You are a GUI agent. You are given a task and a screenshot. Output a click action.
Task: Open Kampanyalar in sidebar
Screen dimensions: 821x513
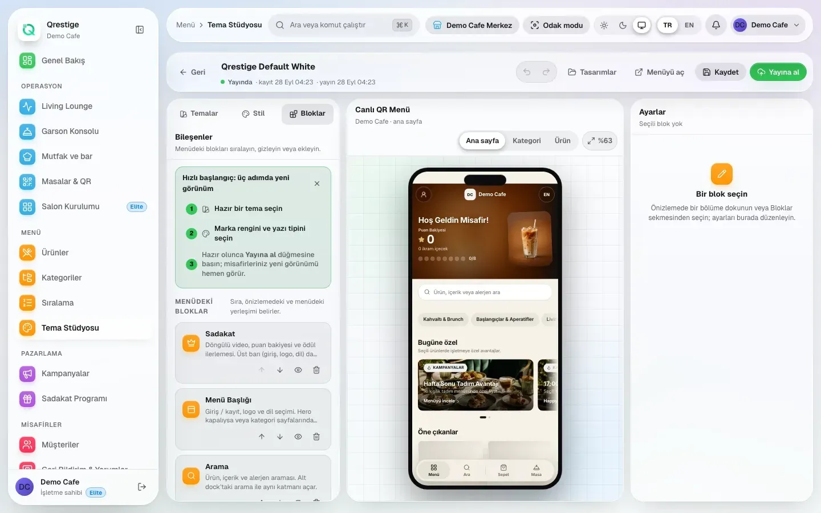tap(83, 373)
